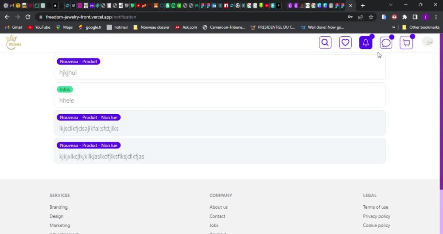
Task: Open the Maps bookmark
Action: tap(64, 27)
